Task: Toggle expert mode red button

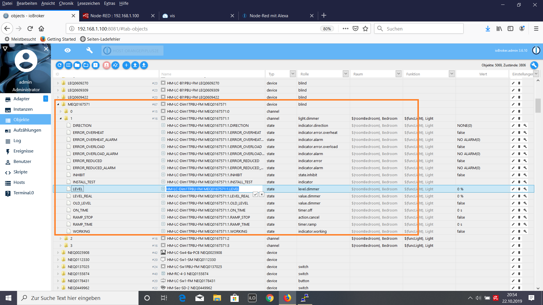Action: point(106,65)
